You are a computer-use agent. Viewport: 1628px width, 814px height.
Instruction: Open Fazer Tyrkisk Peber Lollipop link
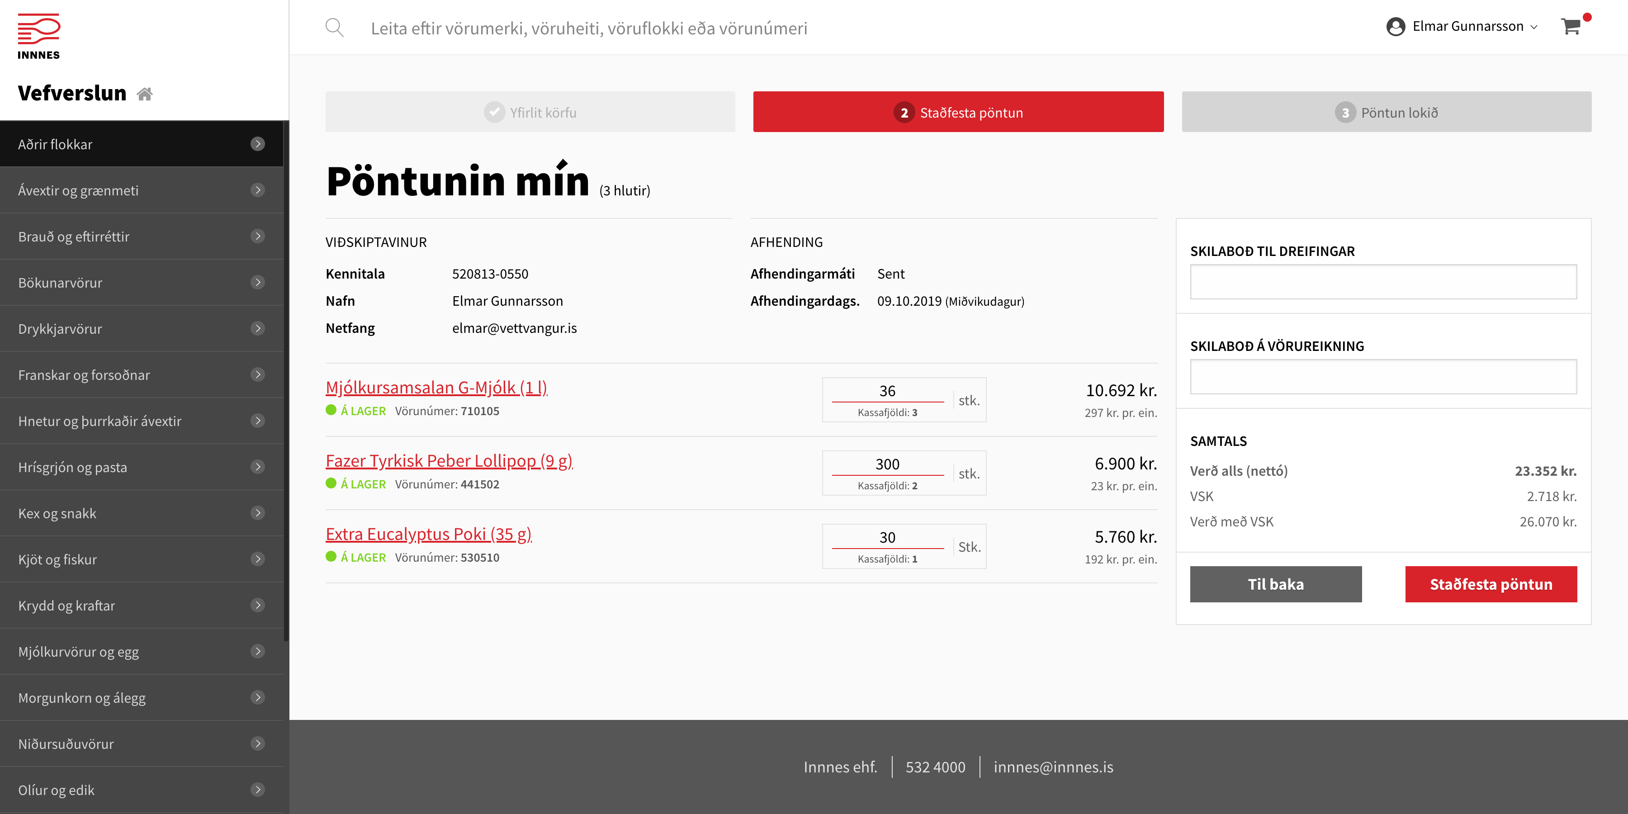(x=449, y=461)
